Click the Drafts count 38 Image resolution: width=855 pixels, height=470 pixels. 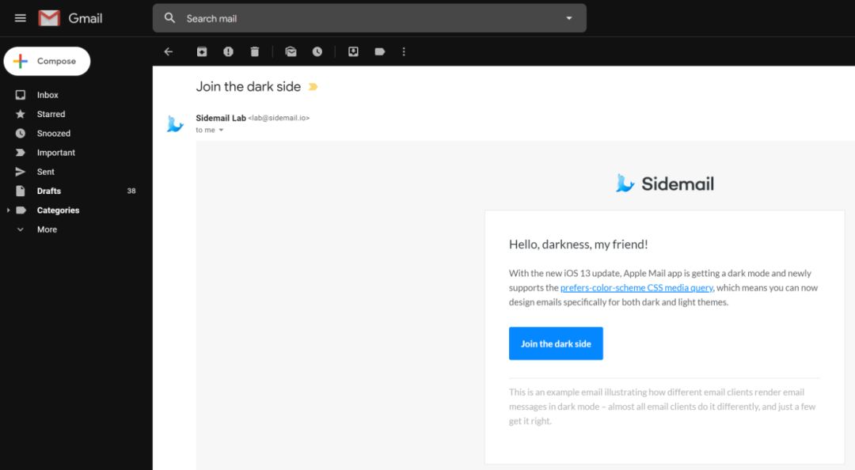pyautogui.click(x=131, y=191)
